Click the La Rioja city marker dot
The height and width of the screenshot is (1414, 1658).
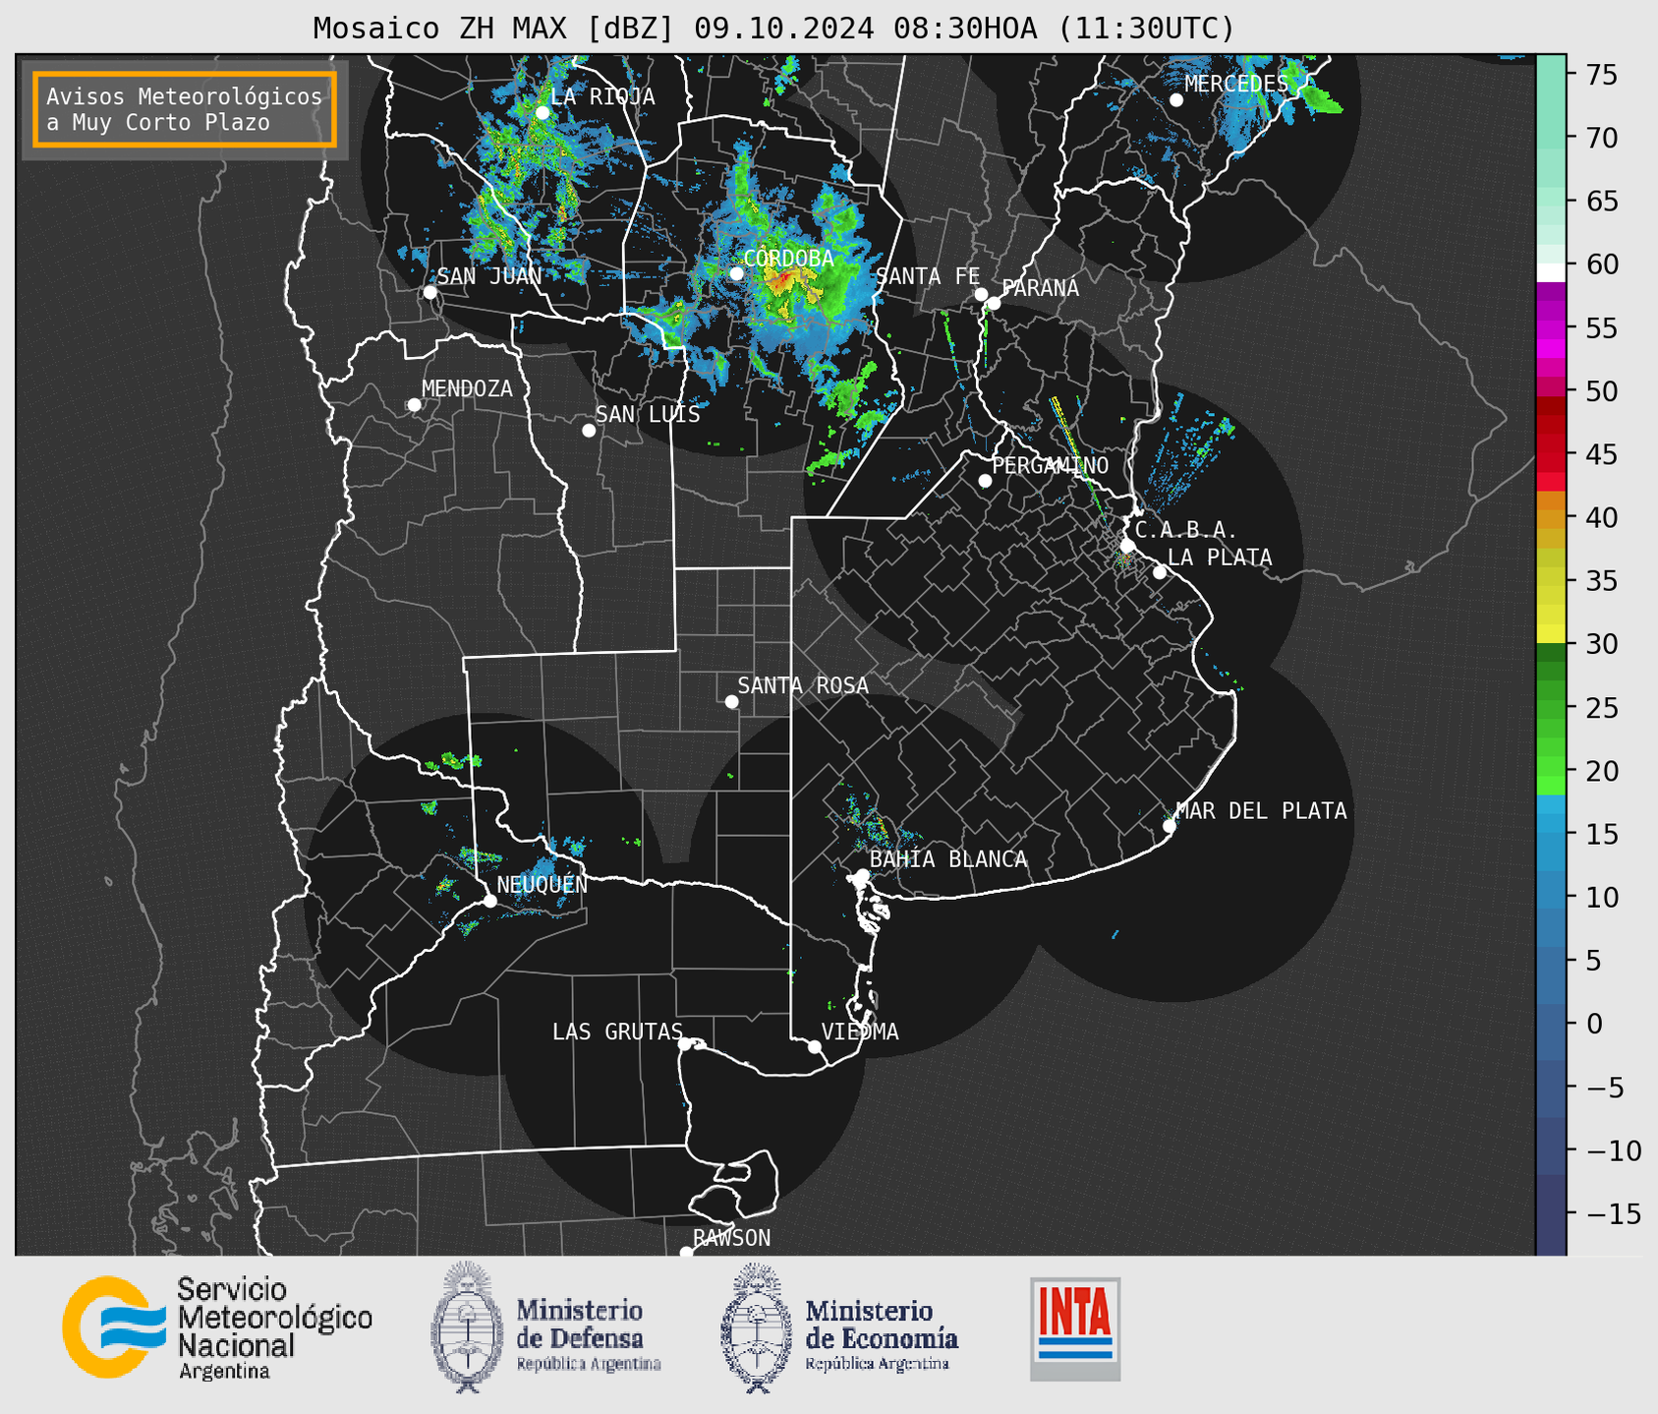tap(543, 113)
